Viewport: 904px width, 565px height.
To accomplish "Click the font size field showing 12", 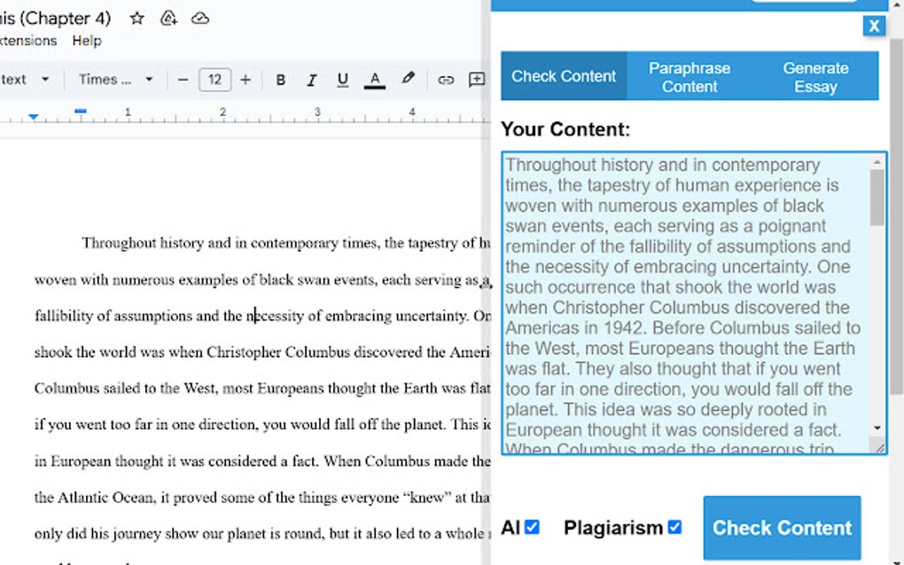I will click(x=214, y=80).
